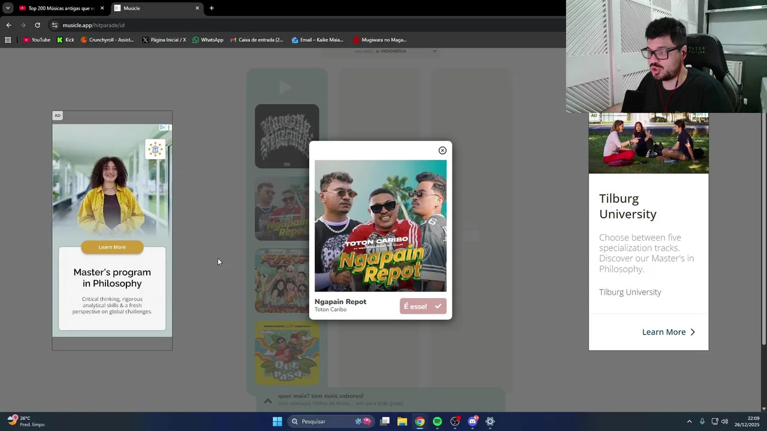
Task: Open the network tray icon
Action: (x=714, y=421)
